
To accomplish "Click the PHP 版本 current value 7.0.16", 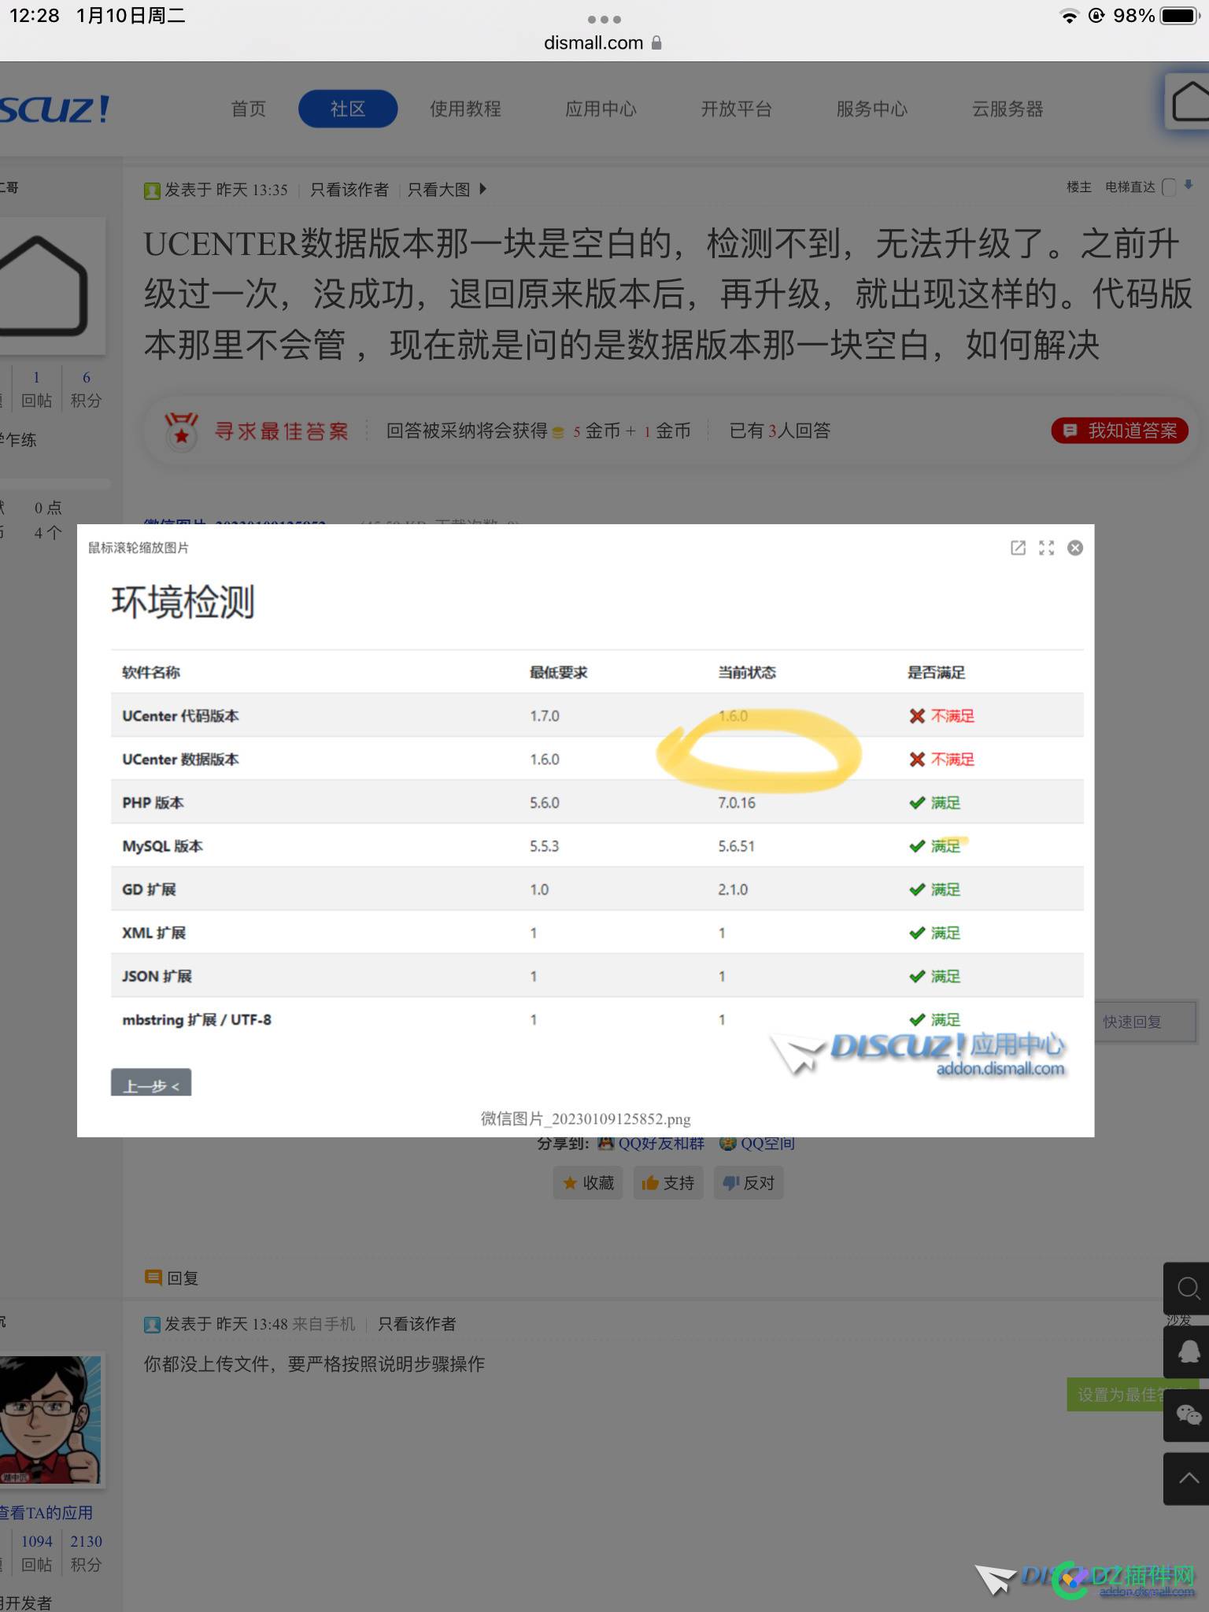I will point(737,803).
